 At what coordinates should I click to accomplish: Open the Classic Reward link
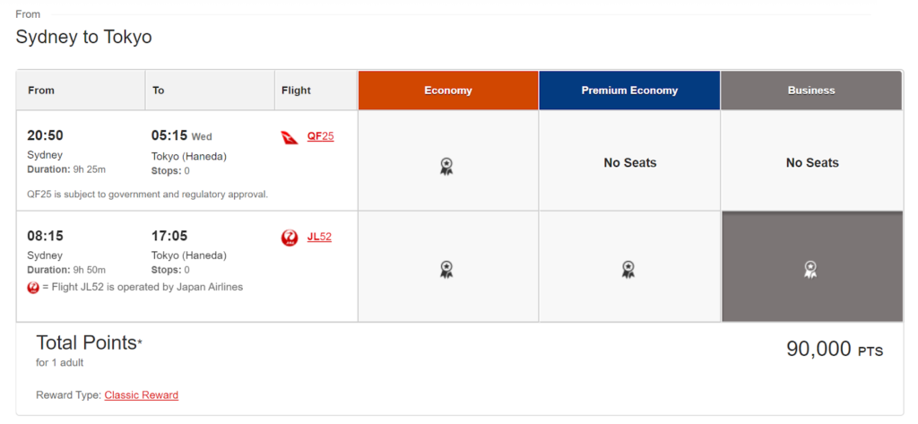click(x=142, y=395)
